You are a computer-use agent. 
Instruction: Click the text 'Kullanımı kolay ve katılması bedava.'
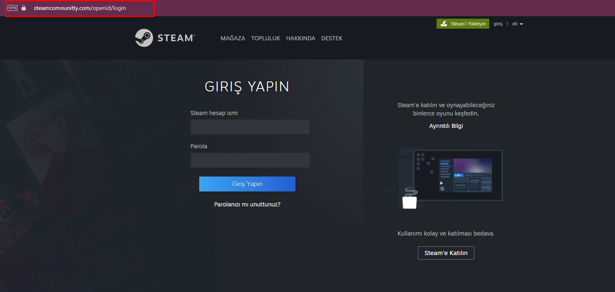446,233
